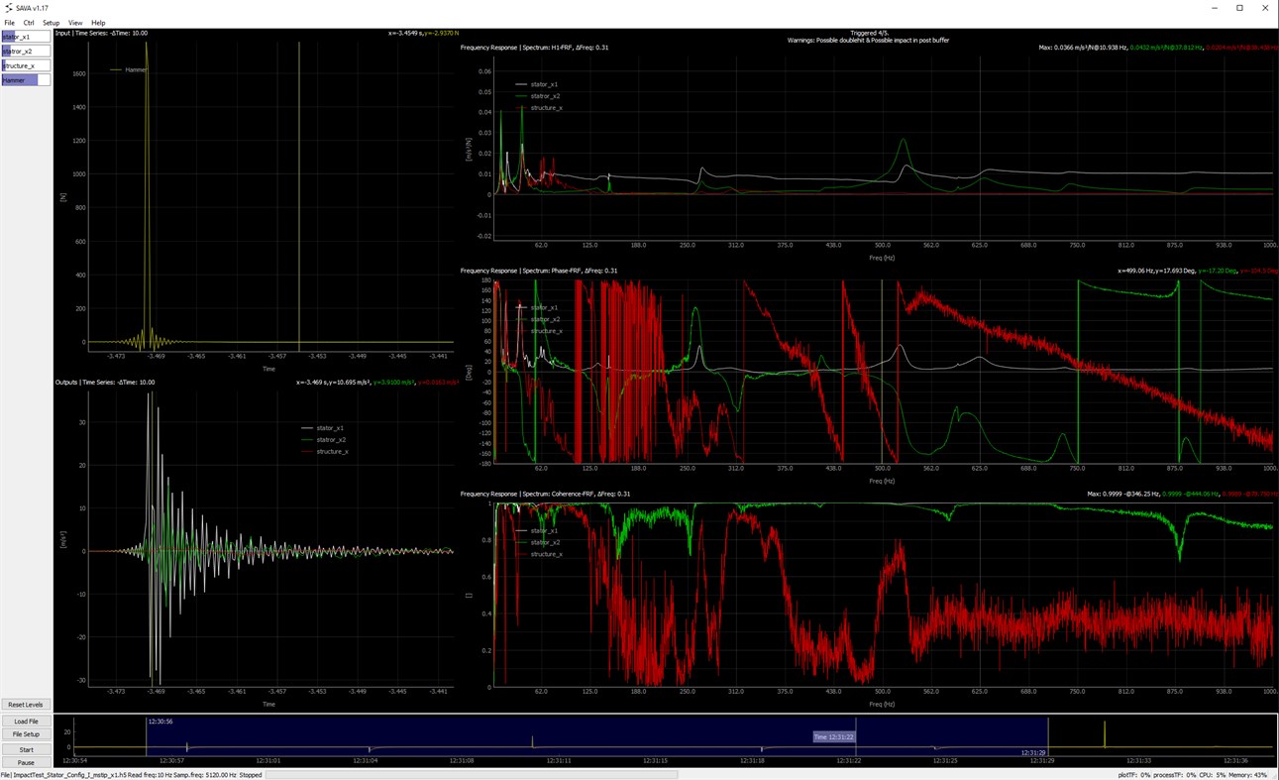The width and height of the screenshot is (1279, 780).
Task: Click the Start button
Action: click(26, 749)
